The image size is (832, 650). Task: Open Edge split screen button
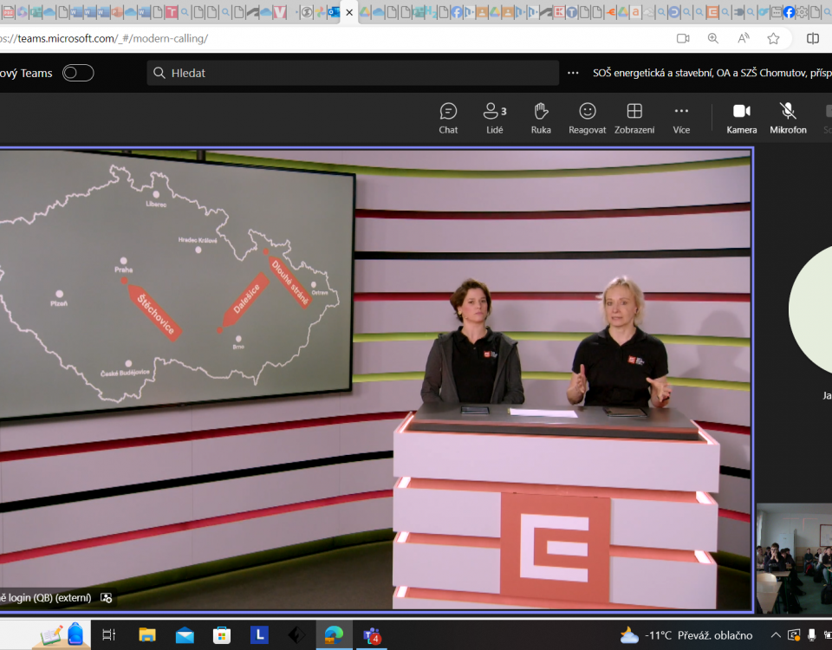[x=812, y=38]
